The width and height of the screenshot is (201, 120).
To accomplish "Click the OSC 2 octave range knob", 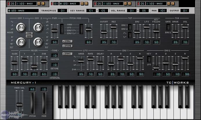I will click(38, 42).
